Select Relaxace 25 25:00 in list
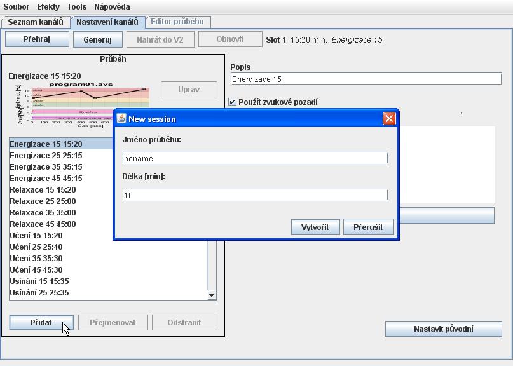Viewport: 513px width, 366px height. [x=43, y=201]
